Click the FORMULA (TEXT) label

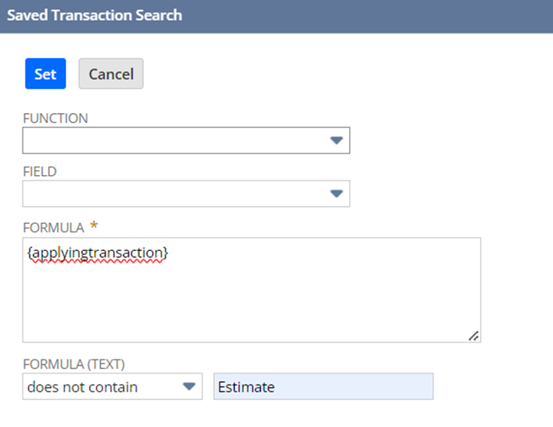pos(74,363)
